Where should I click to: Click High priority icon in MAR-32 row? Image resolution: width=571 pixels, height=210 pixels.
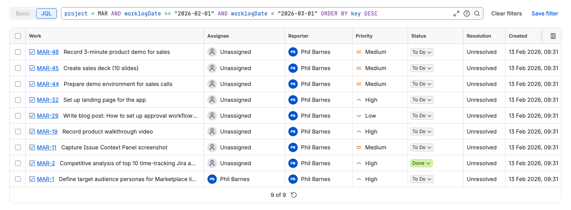pos(359,100)
